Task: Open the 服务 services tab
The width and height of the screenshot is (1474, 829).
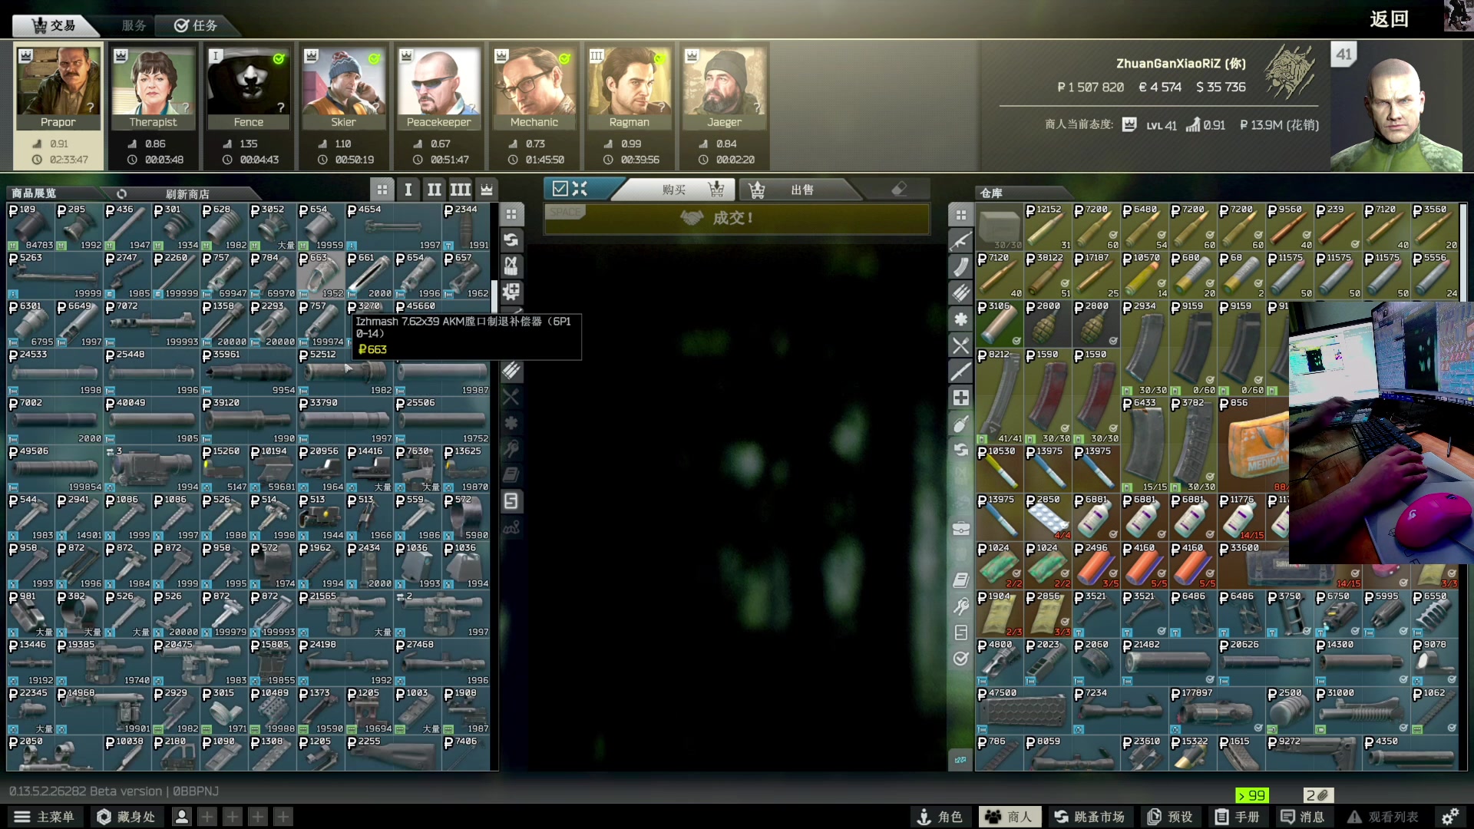Action: click(x=134, y=25)
